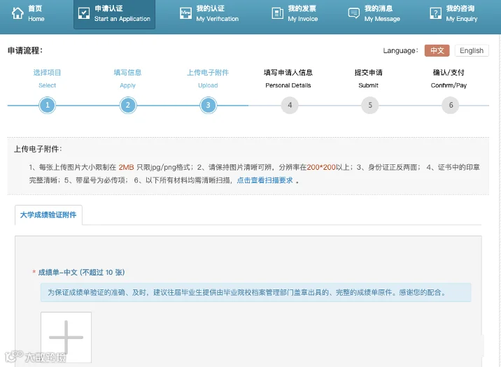This screenshot has width=501, height=367.
Task: Open the 点击查看扫描要求 link
Action: (x=264, y=180)
